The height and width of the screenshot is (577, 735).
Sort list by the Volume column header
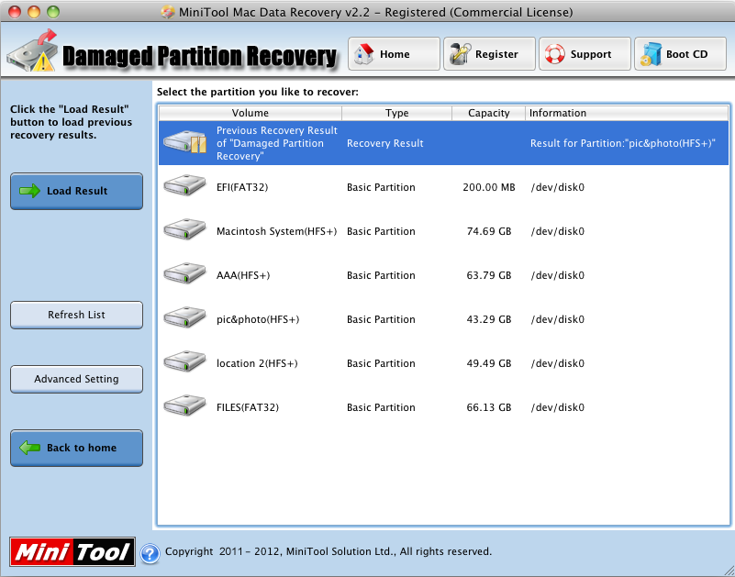tap(250, 113)
